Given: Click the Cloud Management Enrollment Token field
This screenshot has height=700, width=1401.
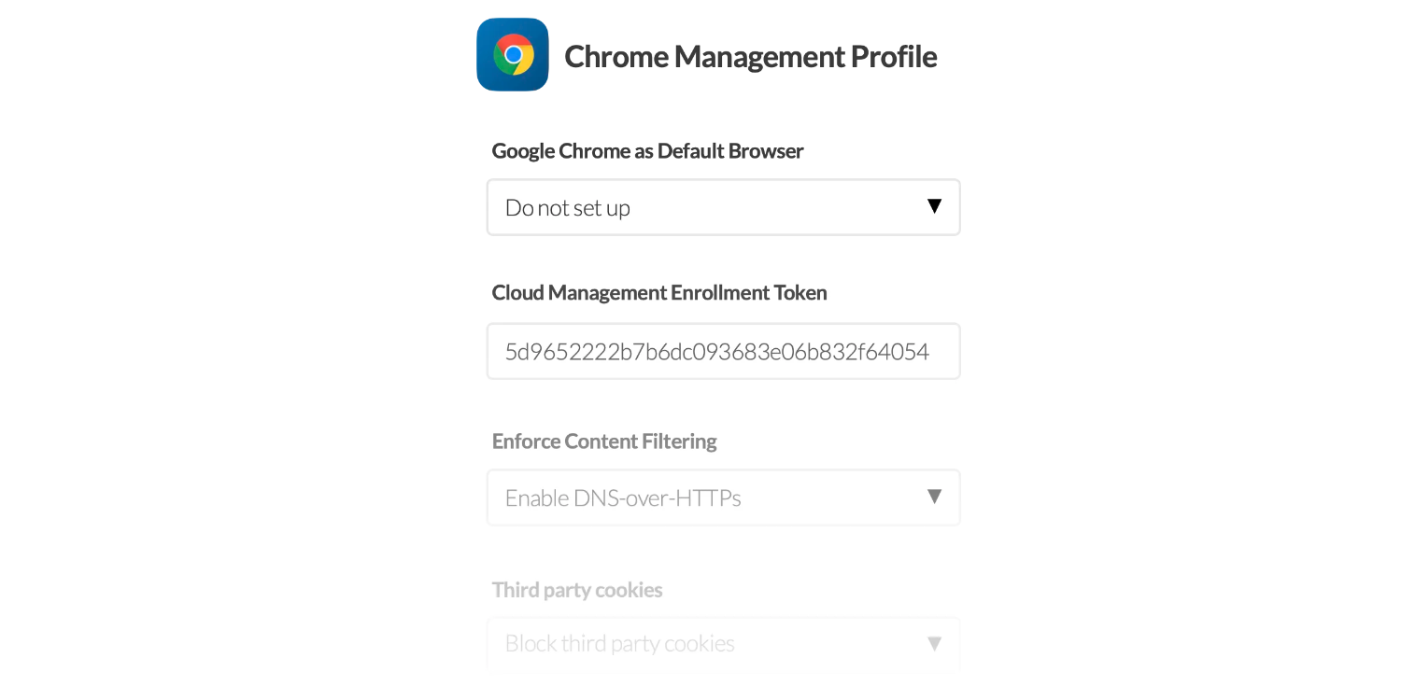Looking at the screenshot, I should [x=723, y=351].
